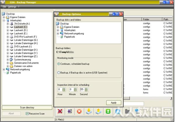Click the red X delete-file toolbar icon
Viewport: 175px width, 122px height.
[60, 111]
